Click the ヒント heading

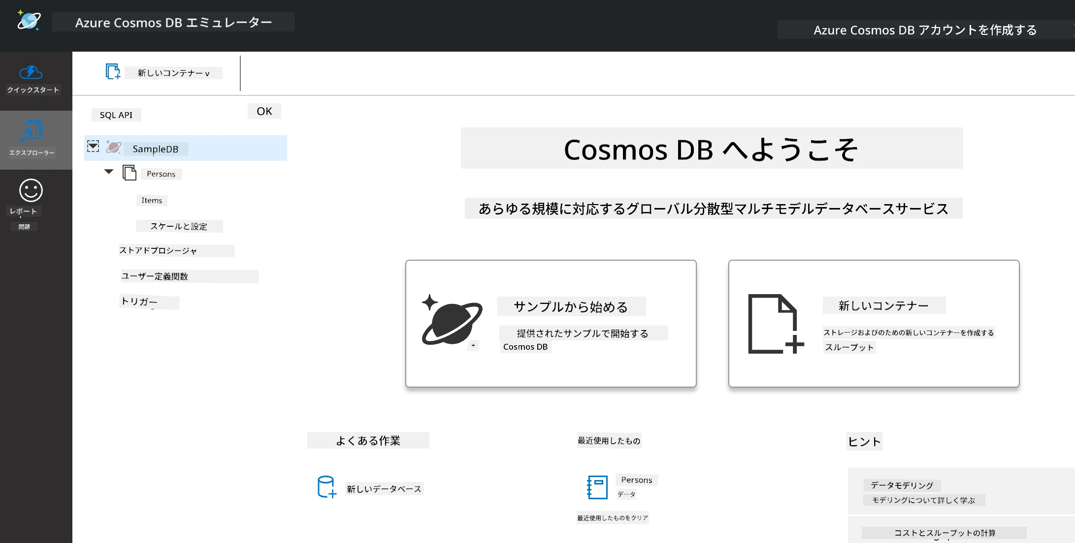(865, 442)
